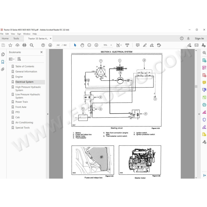The height and width of the screenshot is (207, 207).
Task: Zoom in with the plus icon
Action: (x=96, y=45)
